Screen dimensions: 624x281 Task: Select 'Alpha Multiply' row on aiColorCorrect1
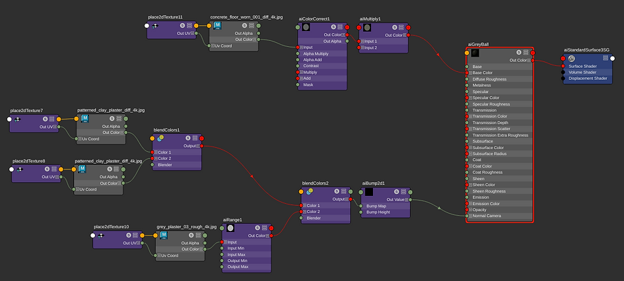pyautogui.click(x=322, y=53)
